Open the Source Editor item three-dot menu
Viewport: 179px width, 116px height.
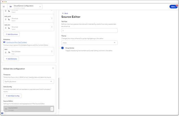[52, 109]
